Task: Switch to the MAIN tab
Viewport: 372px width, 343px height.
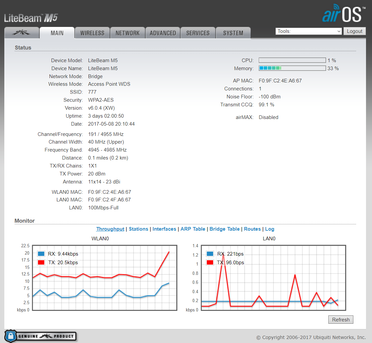Action: point(57,33)
